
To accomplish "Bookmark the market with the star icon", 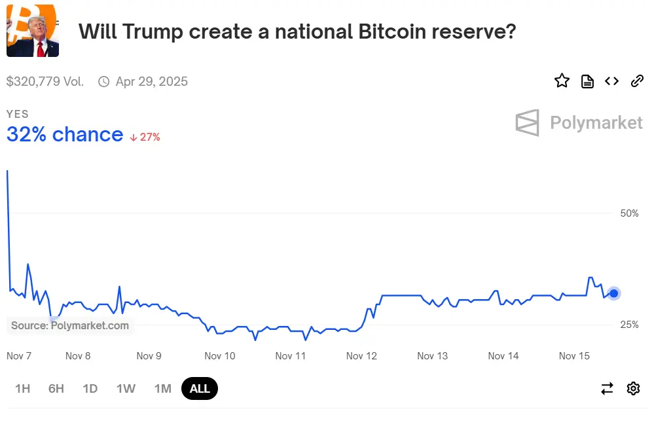I will point(562,81).
